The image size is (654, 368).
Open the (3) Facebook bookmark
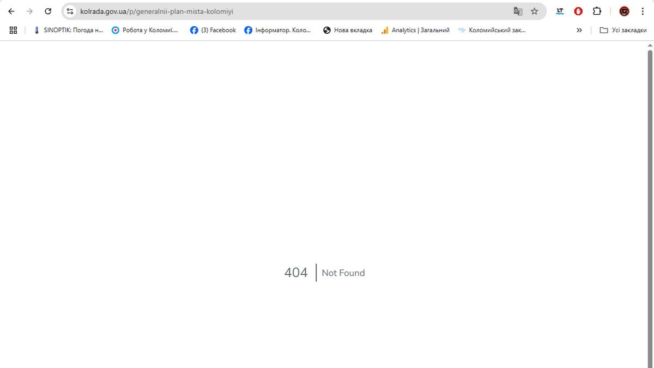[x=213, y=31]
